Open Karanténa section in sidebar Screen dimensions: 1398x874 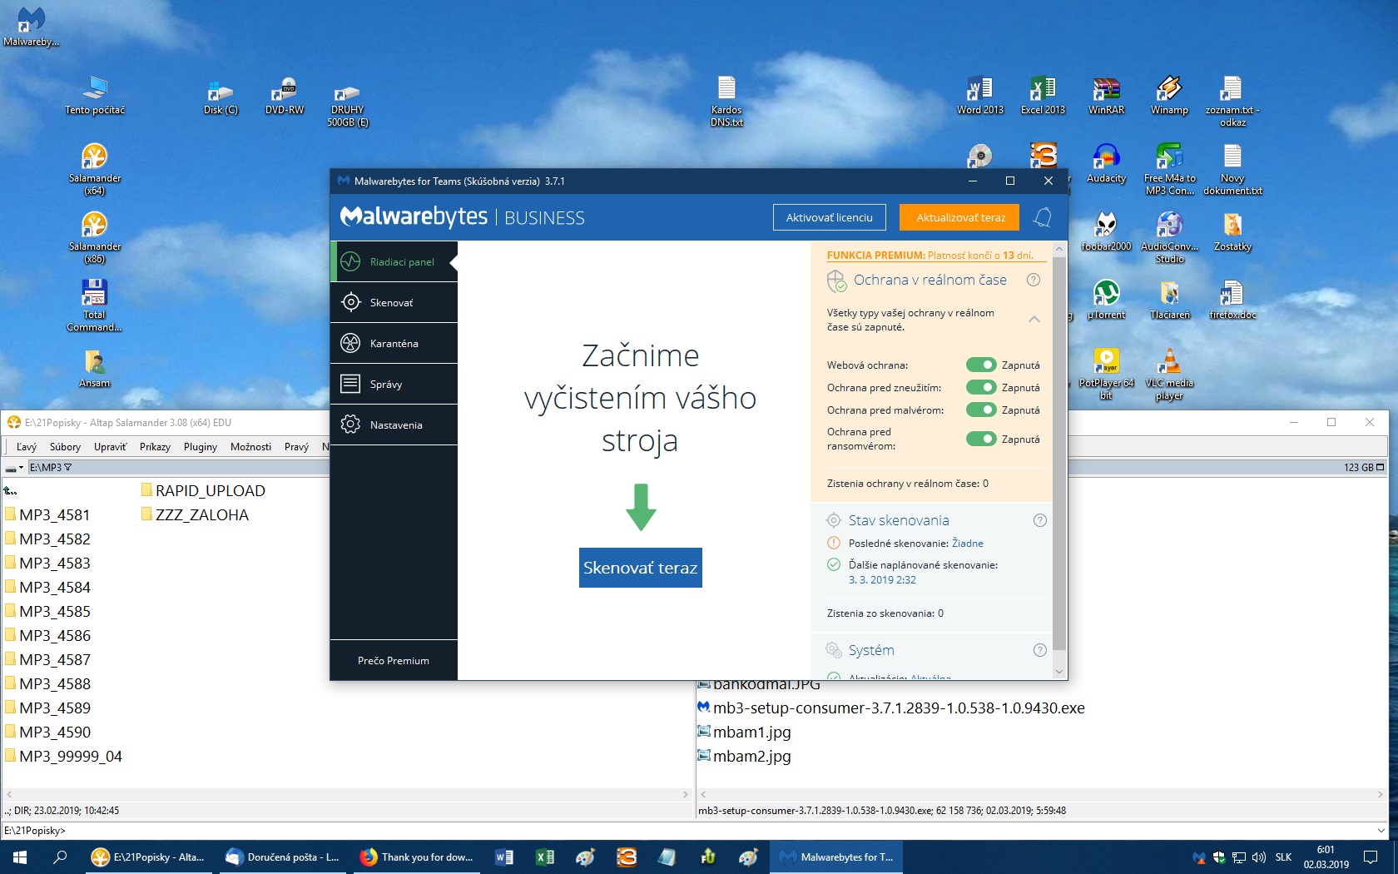click(x=394, y=343)
